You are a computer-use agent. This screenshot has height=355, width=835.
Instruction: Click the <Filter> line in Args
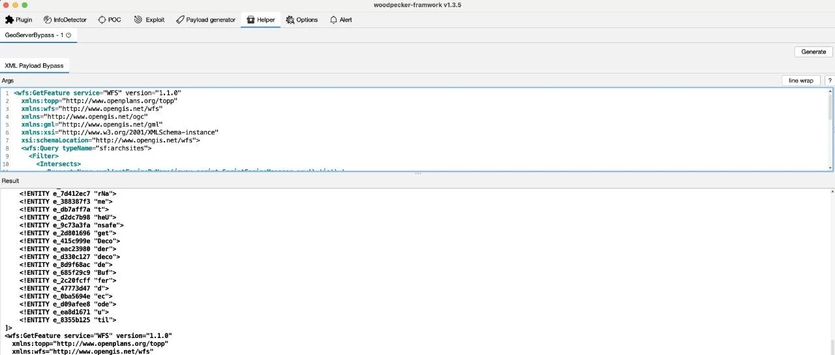click(x=43, y=156)
